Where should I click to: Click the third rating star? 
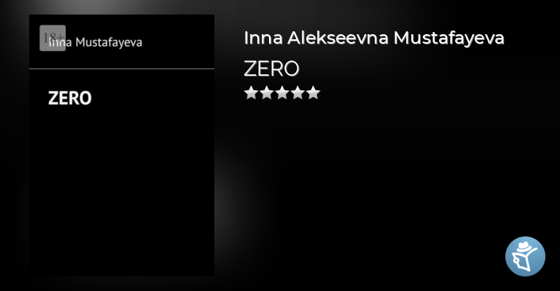click(282, 92)
